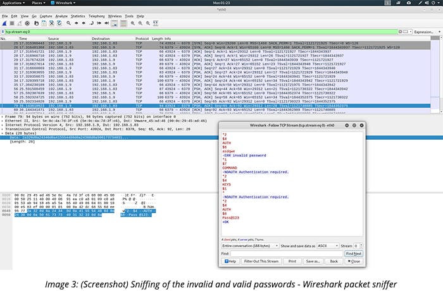
Task: Close the Follow TCP Stream dialog
Action: [353, 261]
